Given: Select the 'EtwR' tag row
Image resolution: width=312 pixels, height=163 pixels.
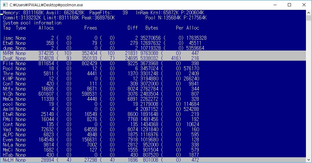Looking at the screenshot, I should [153, 114].
